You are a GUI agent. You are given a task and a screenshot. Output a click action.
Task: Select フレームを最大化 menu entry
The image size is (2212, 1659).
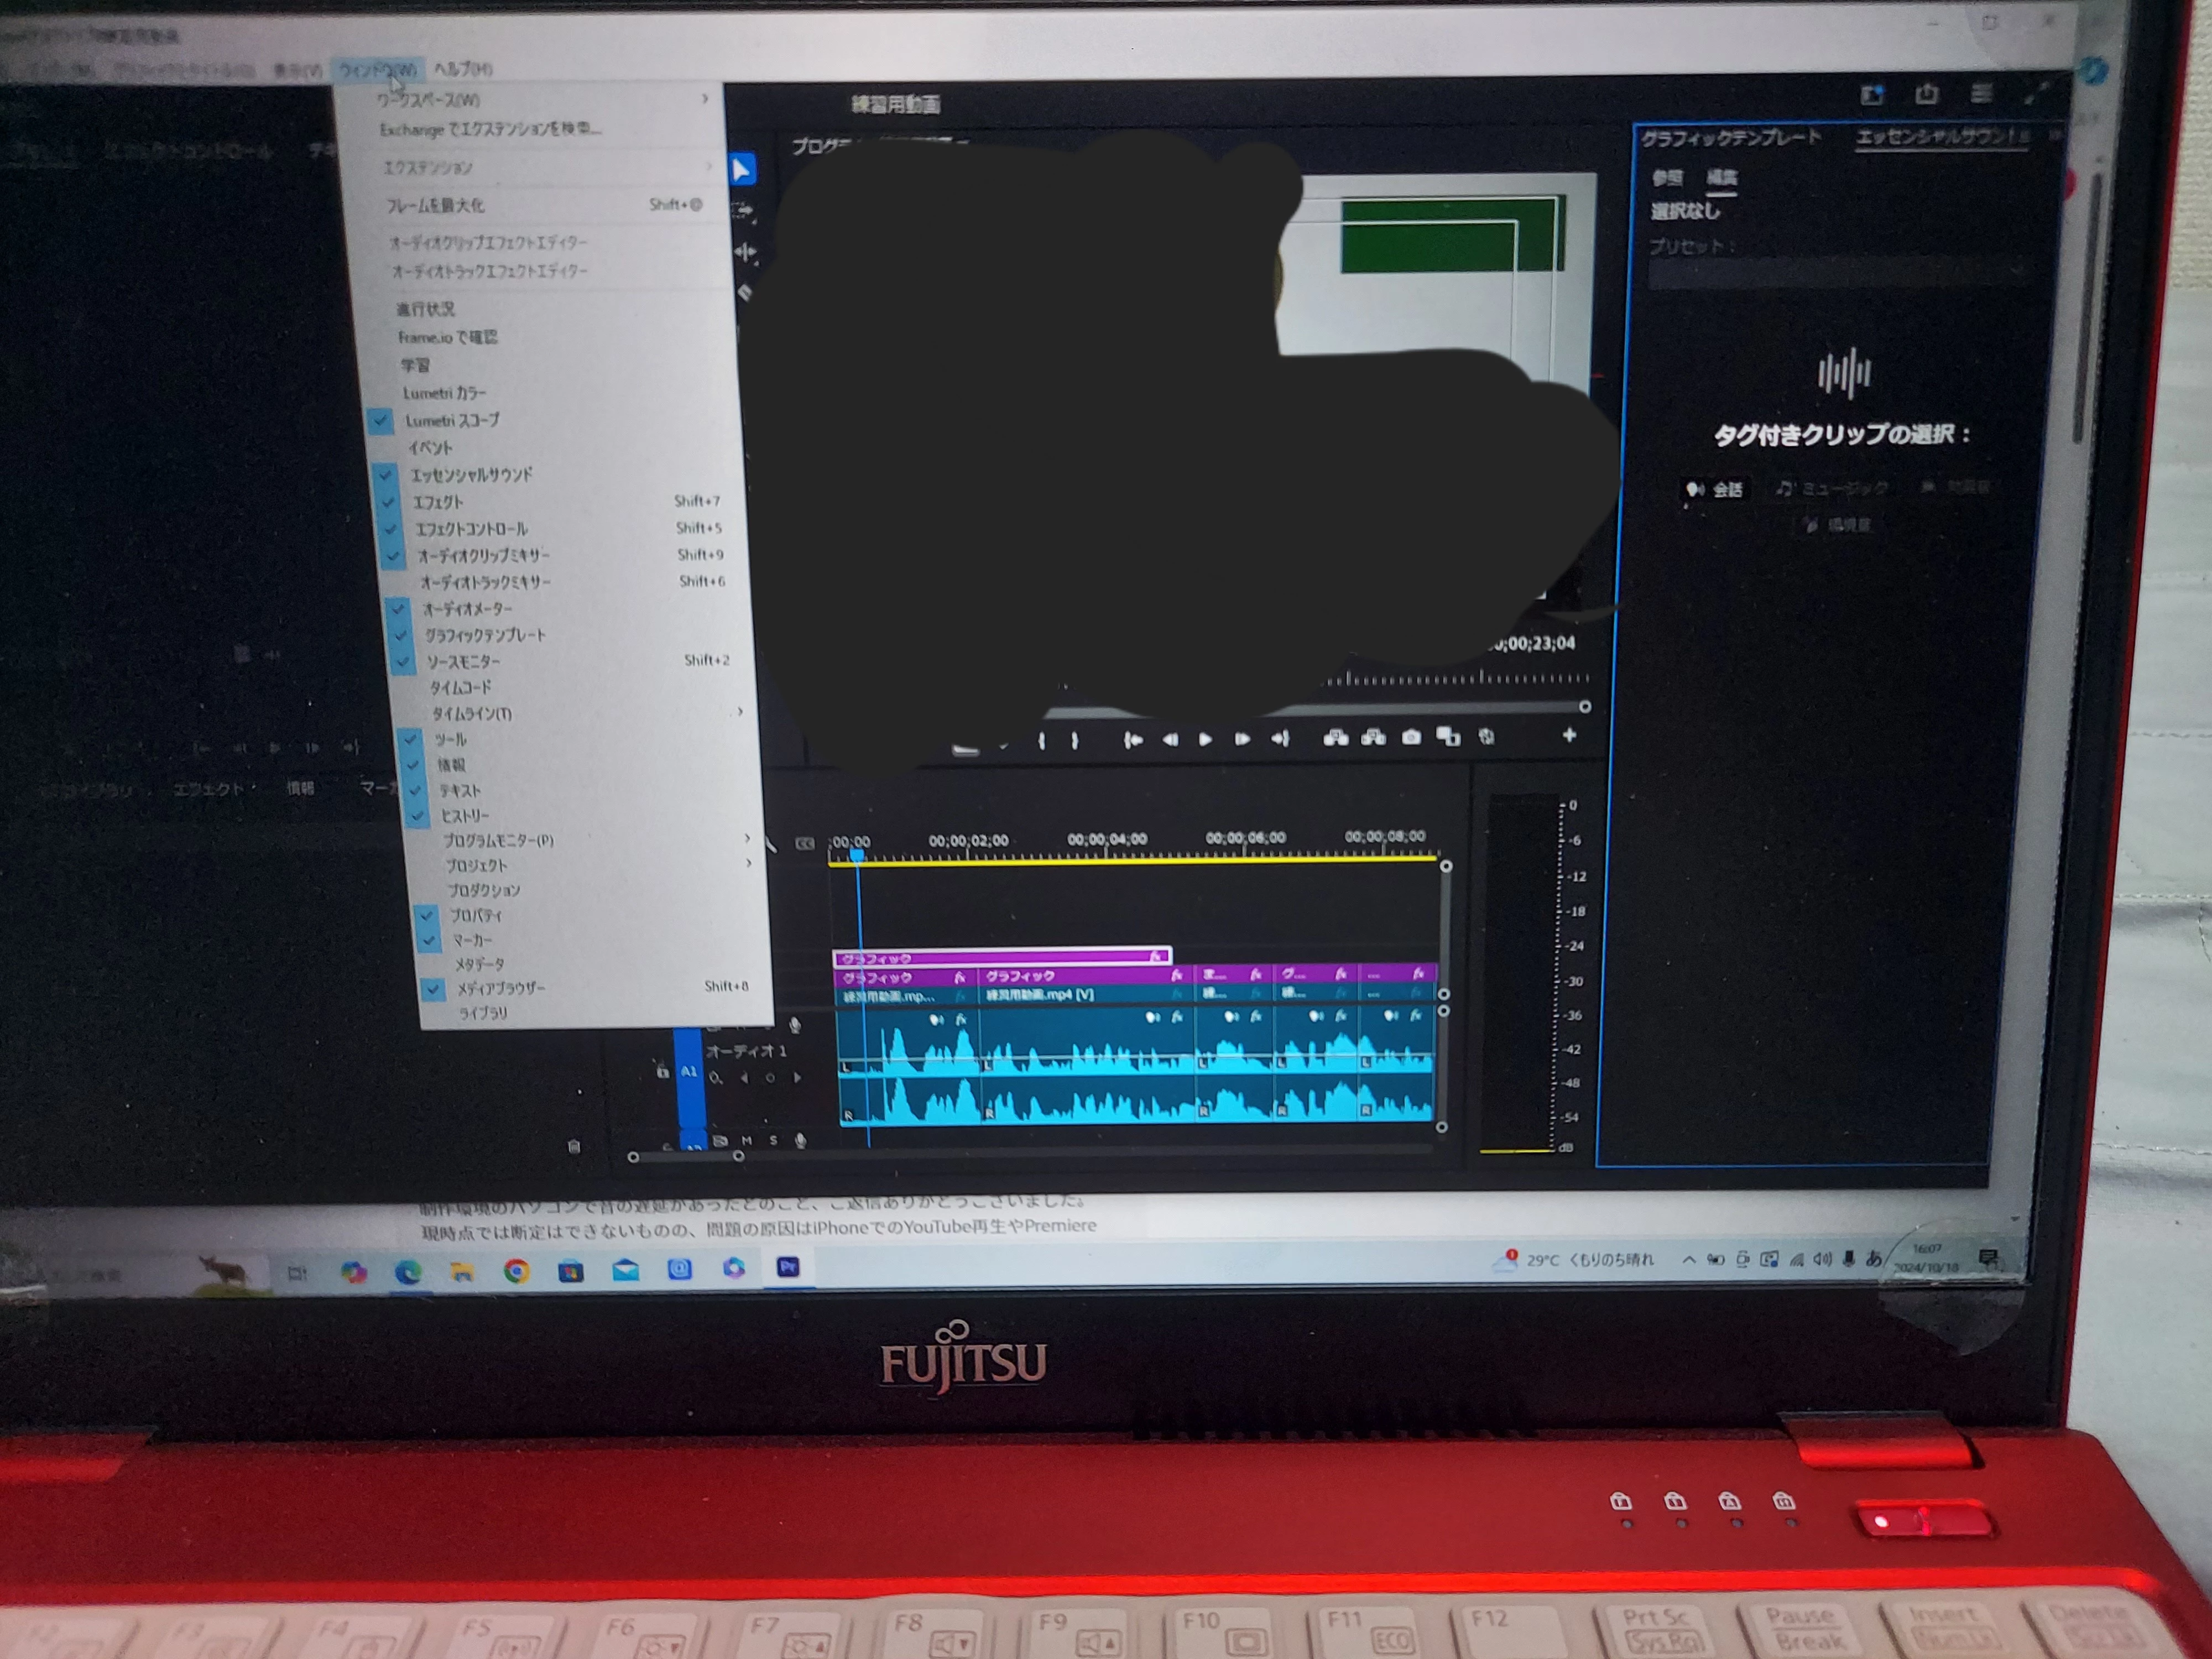(435, 205)
